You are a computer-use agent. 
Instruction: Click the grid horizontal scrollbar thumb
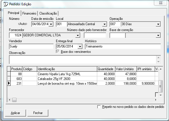14,100
